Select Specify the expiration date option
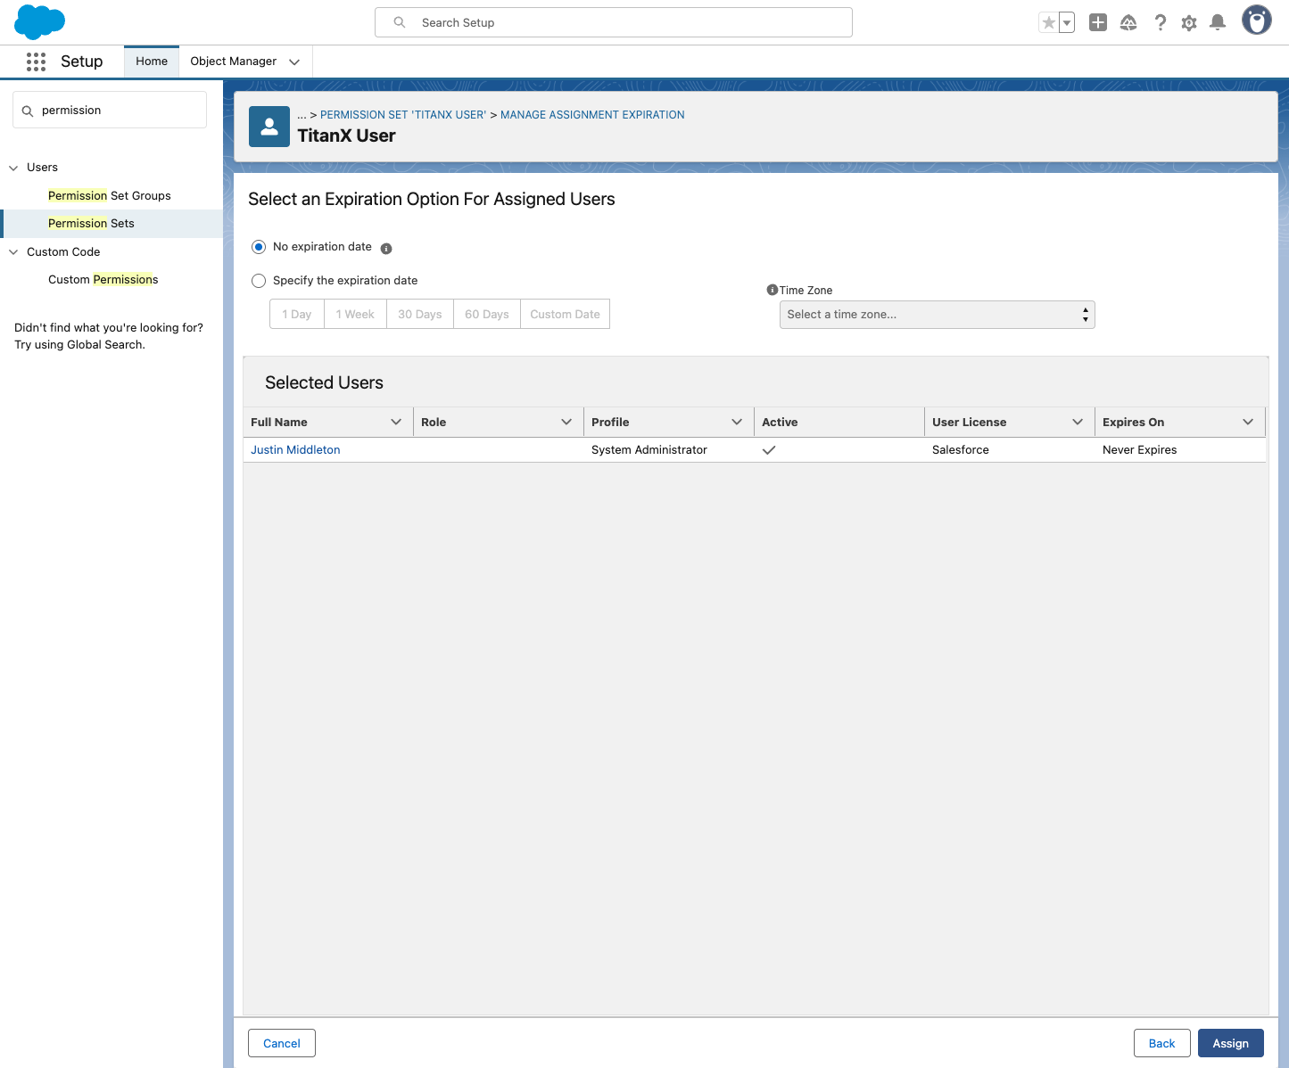1289x1068 pixels. coord(259,281)
